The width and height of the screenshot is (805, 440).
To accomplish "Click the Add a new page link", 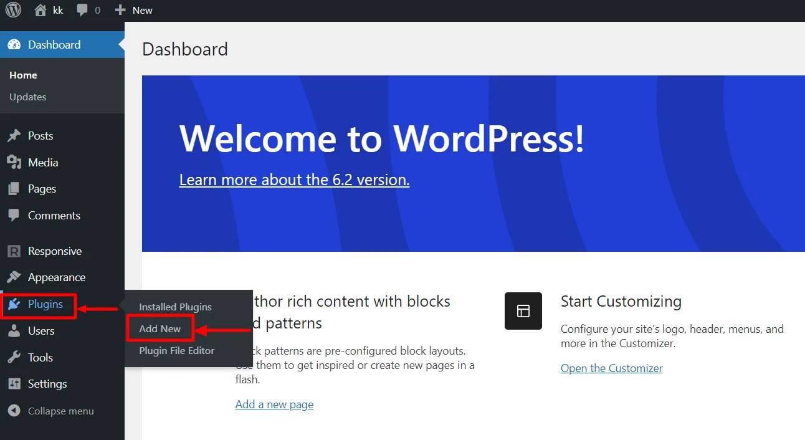I will click(x=274, y=404).
